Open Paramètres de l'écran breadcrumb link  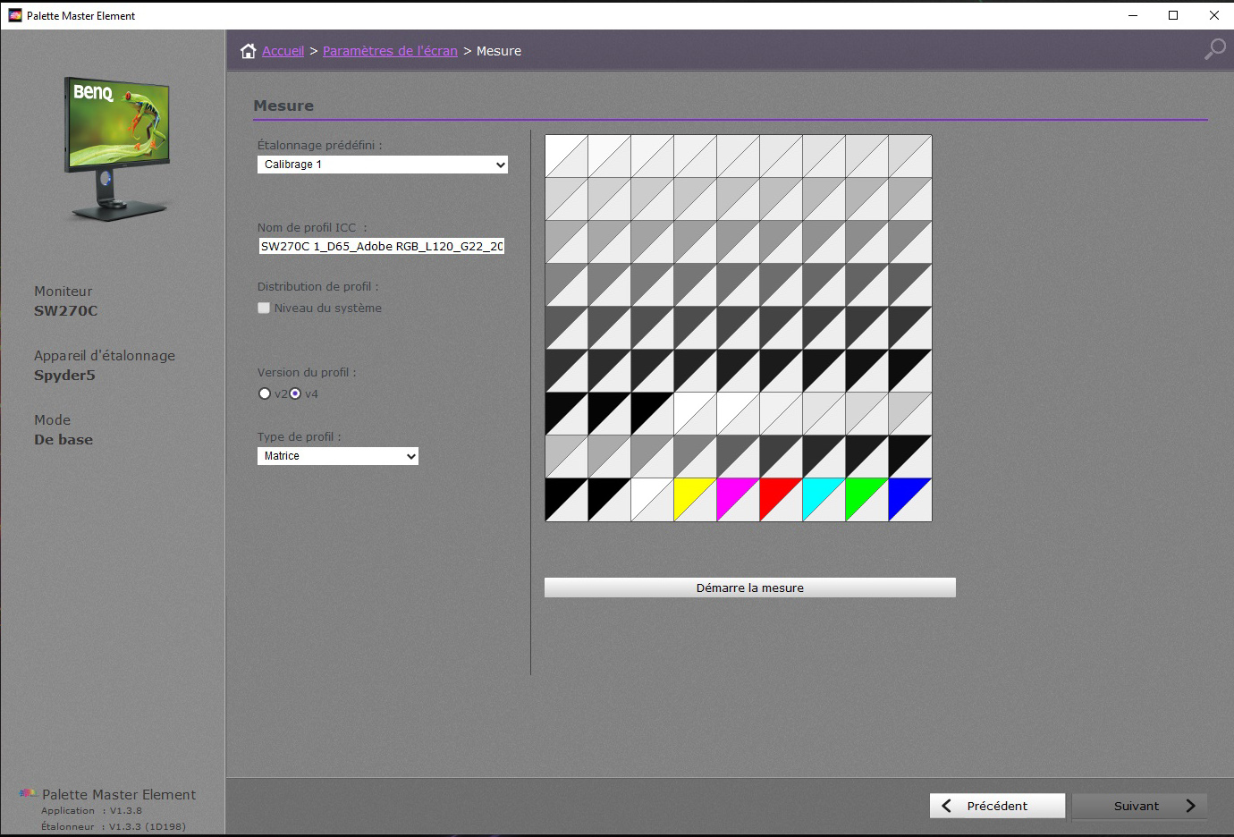click(x=390, y=51)
